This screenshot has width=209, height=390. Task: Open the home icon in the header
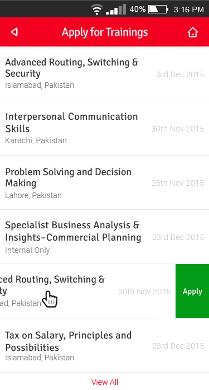[x=192, y=32]
